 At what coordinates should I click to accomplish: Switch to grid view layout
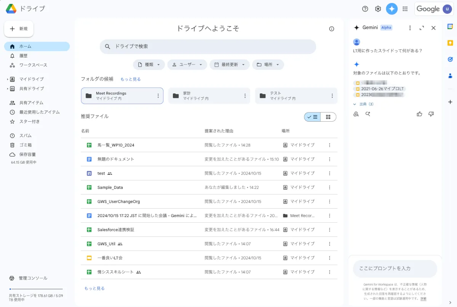[328, 117]
